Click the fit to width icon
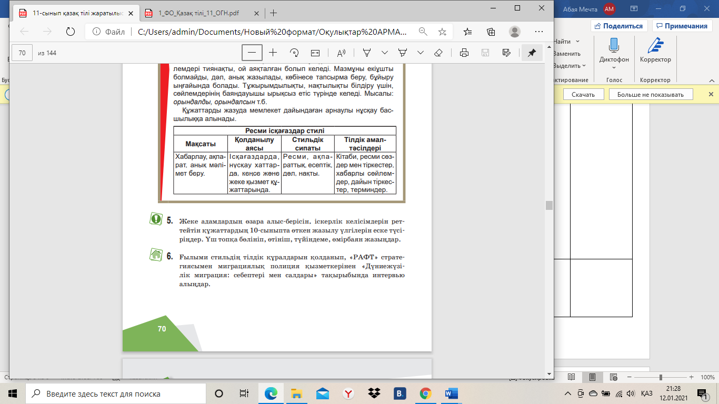The width and height of the screenshot is (719, 404). [315, 53]
